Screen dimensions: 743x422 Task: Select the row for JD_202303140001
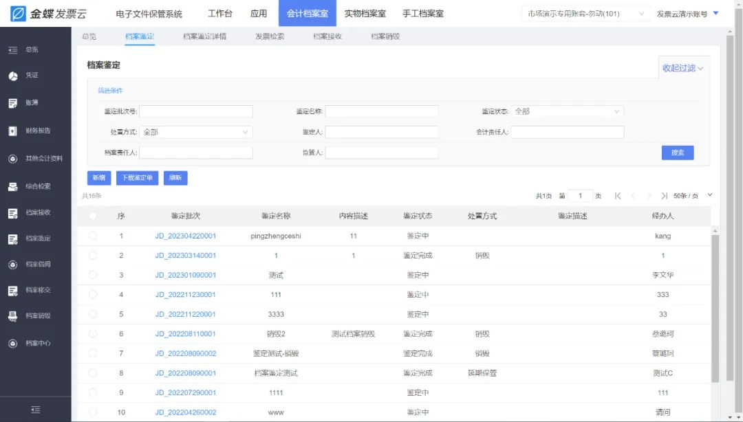click(93, 255)
